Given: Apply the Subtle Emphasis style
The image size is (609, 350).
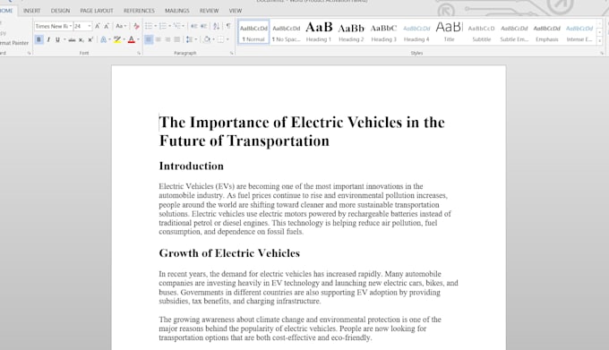Looking at the screenshot, I should (514, 32).
